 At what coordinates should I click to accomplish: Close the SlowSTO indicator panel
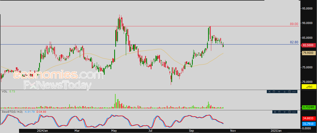[x=275, y=112]
